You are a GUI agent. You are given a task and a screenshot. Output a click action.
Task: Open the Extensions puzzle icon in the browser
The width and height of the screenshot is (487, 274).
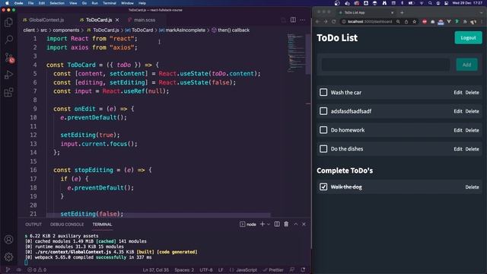[x=465, y=21]
